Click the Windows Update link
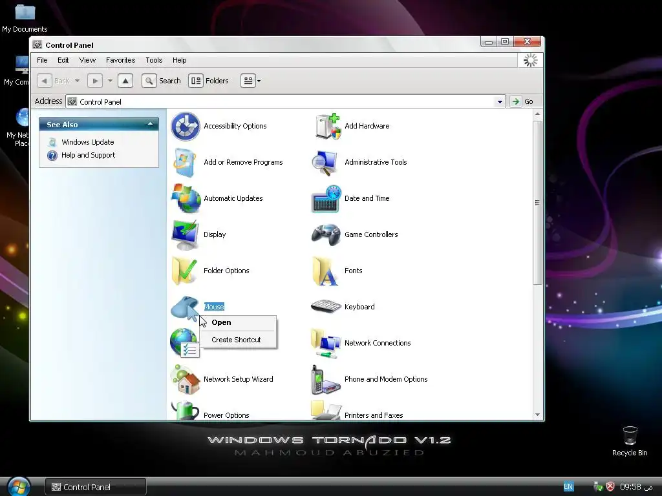This screenshot has height=496, width=662. click(88, 142)
